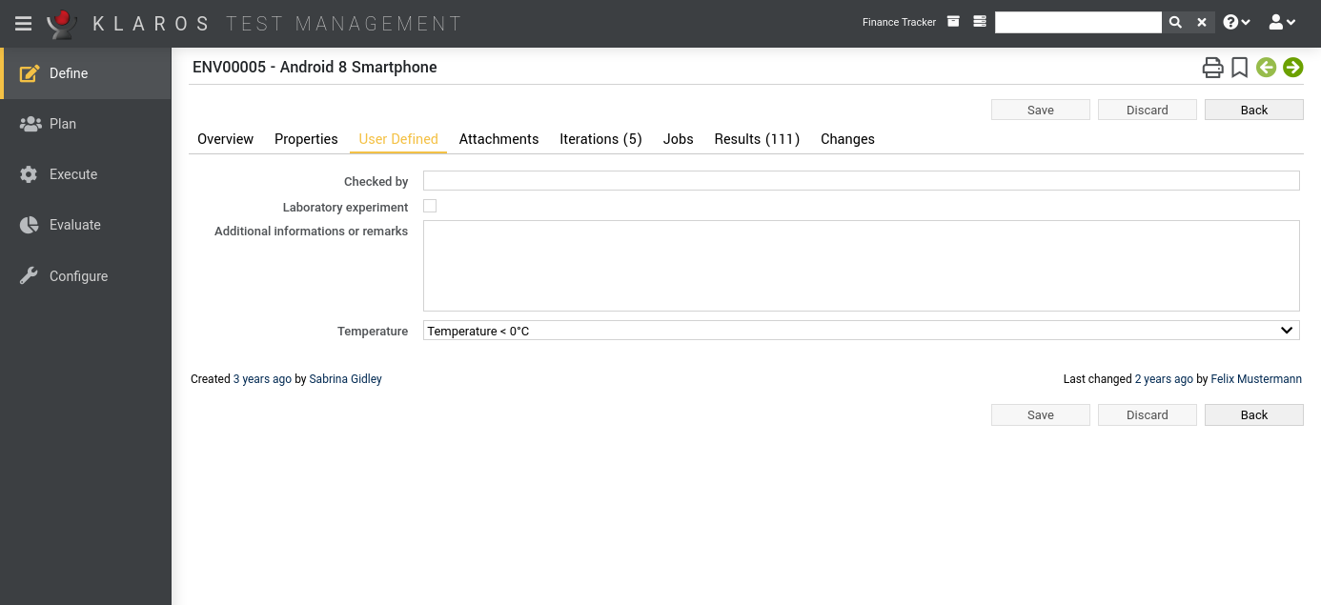Click into the Checked by field
Viewport: 1321px width, 605px height.
tap(861, 181)
